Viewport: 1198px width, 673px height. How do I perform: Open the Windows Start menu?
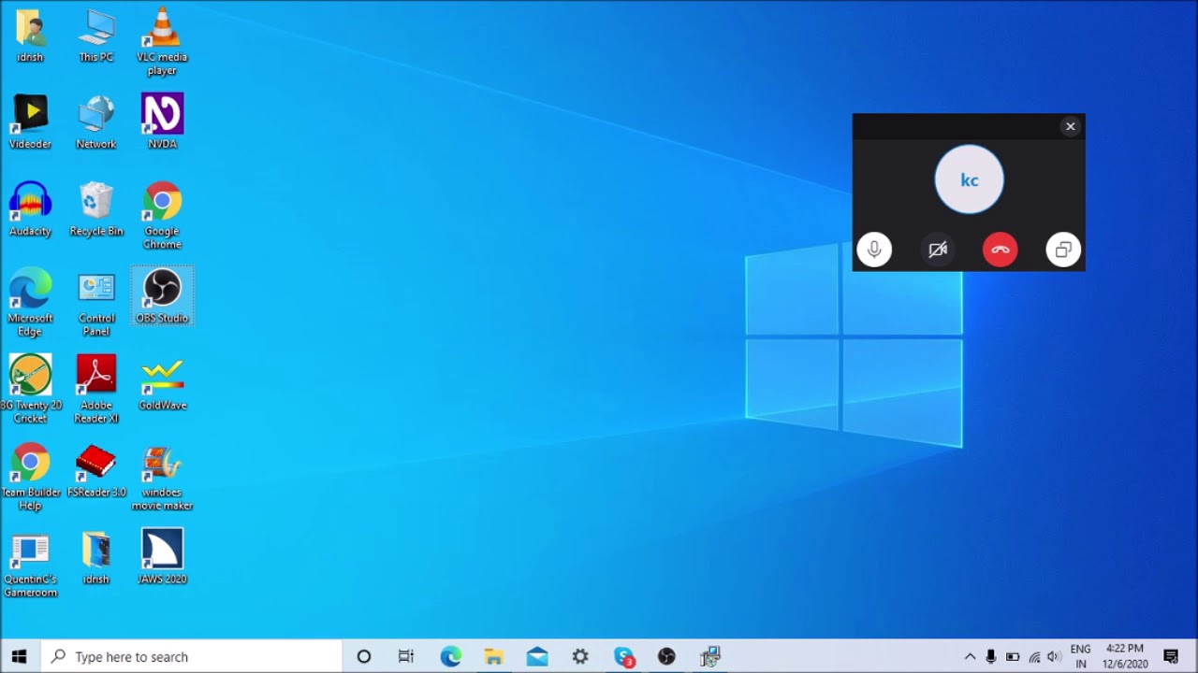pos(20,656)
